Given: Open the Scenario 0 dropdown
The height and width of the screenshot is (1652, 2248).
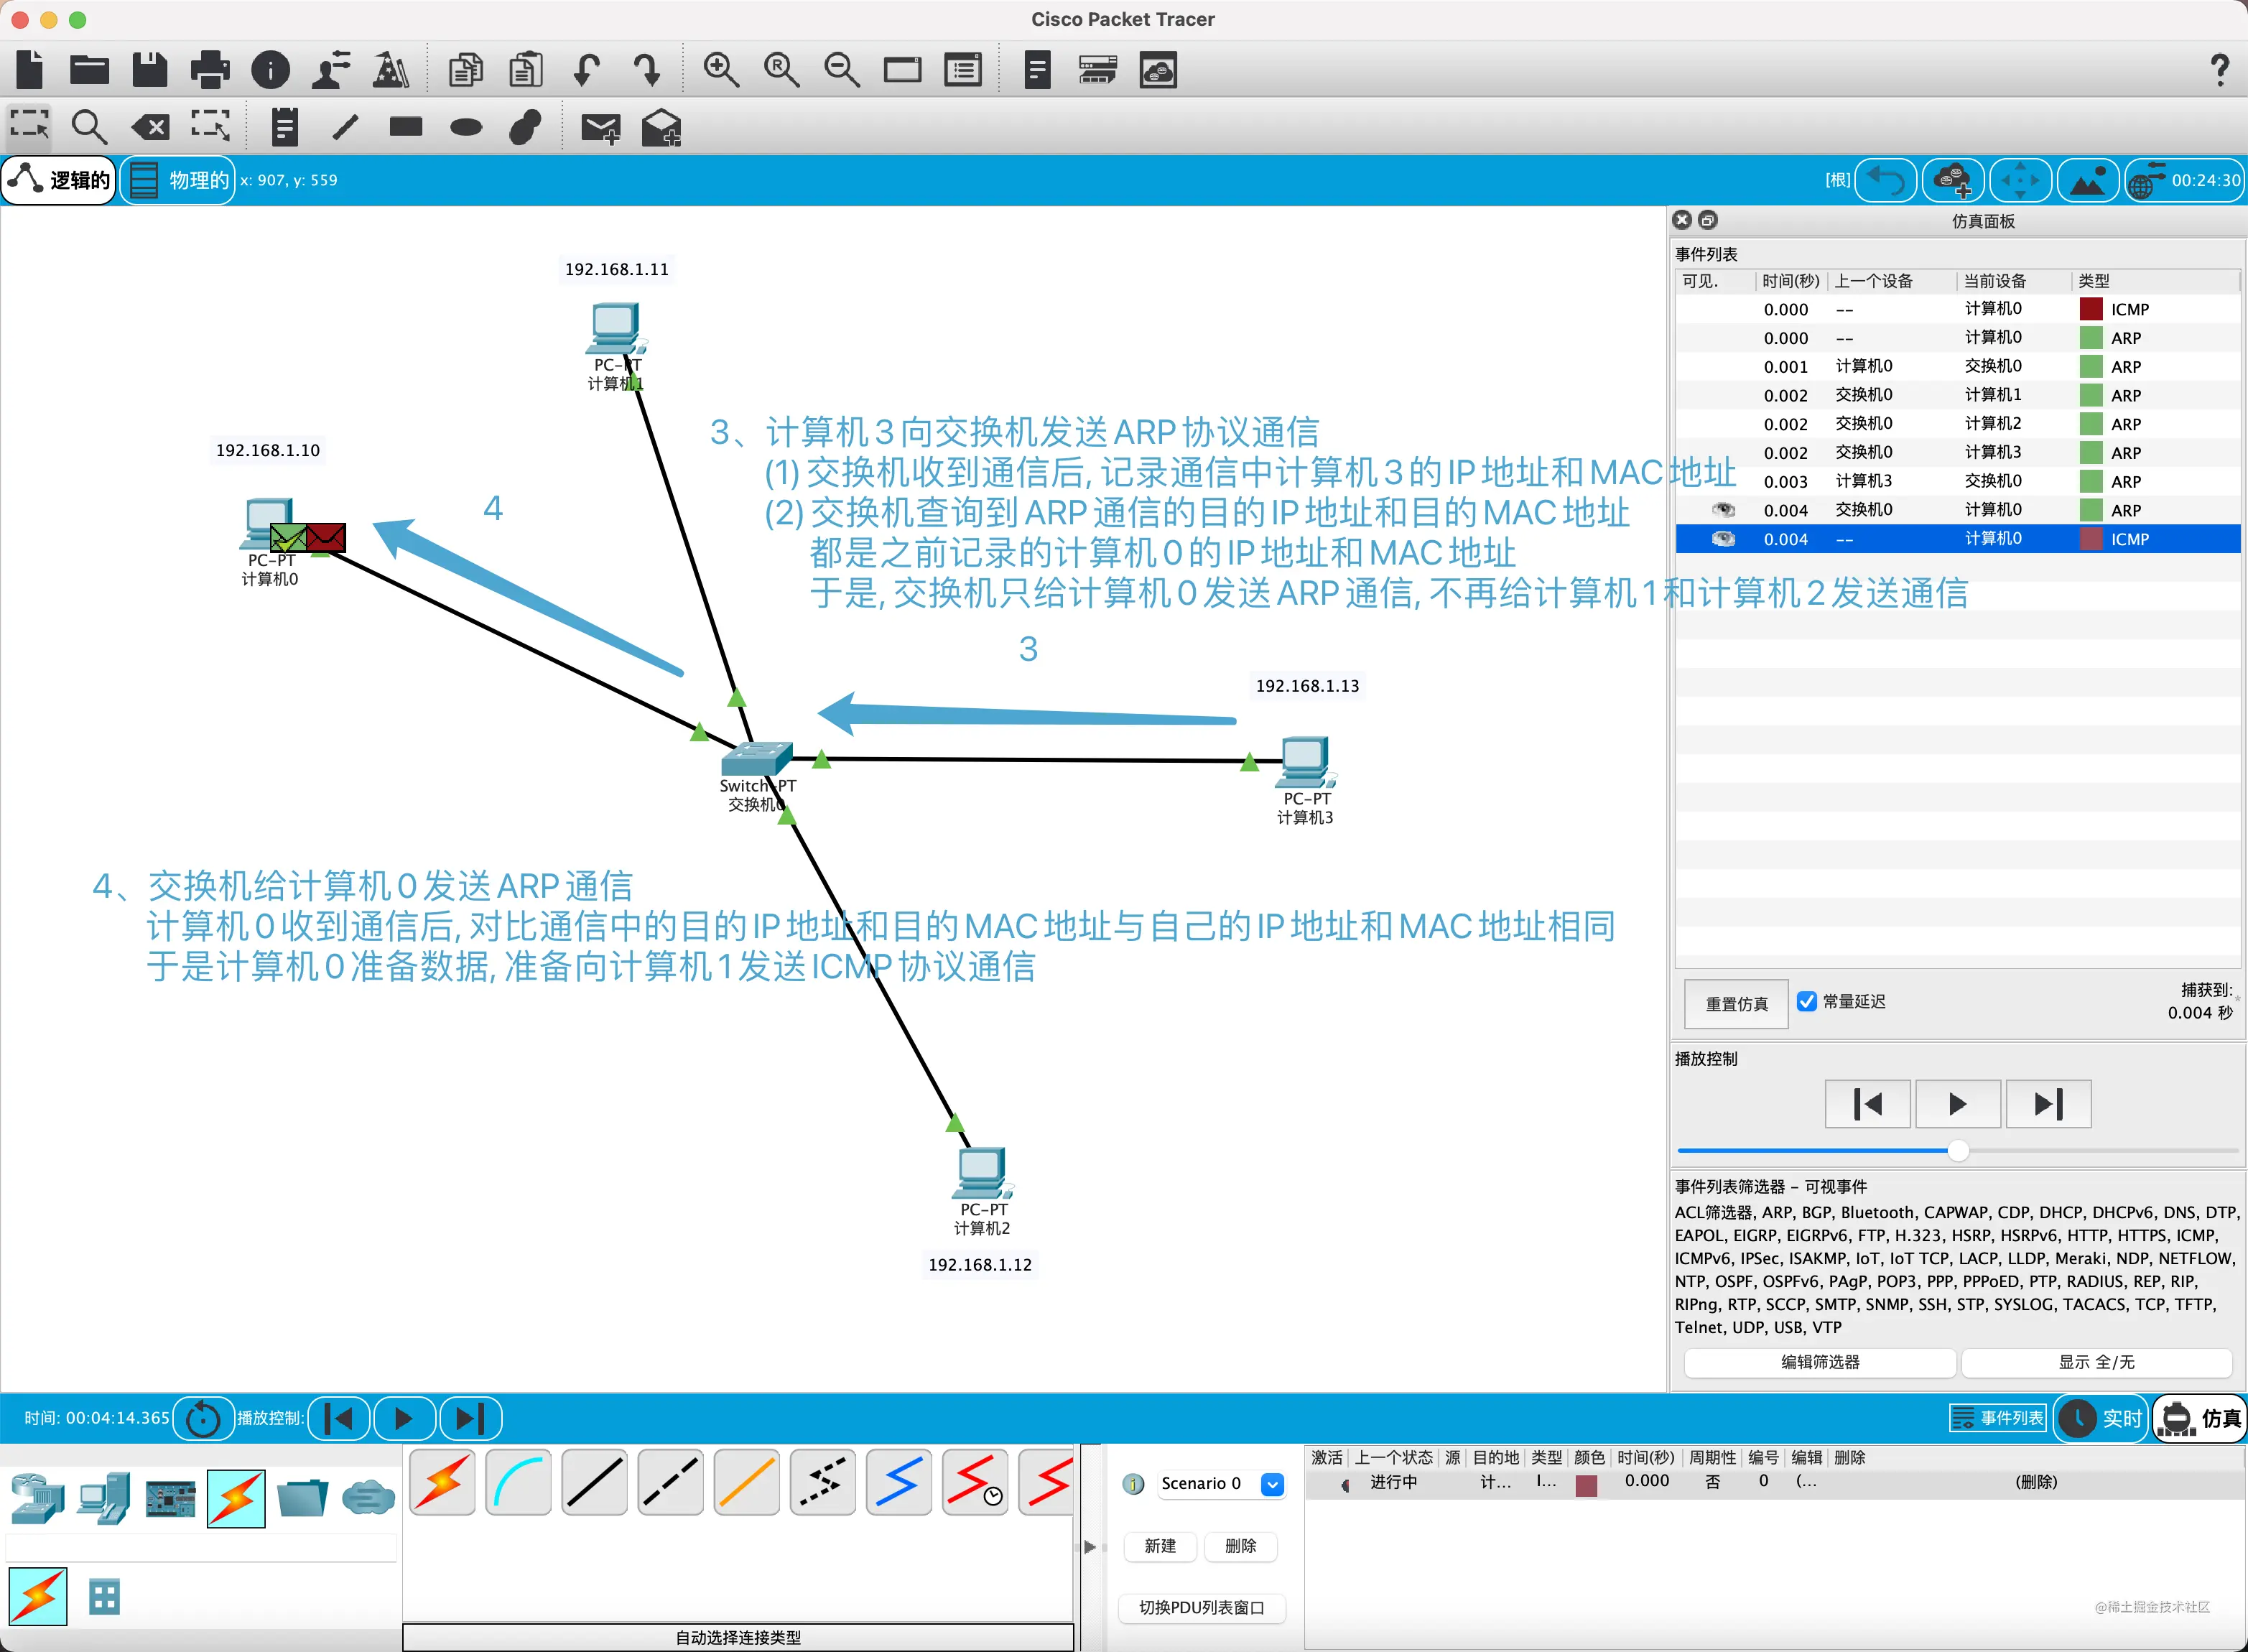Looking at the screenshot, I should (x=1272, y=1484).
